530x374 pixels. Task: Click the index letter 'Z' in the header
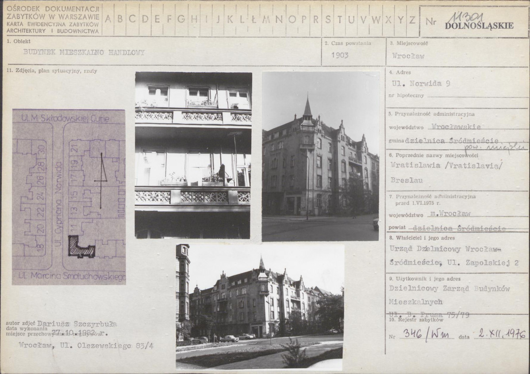(x=412, y=19)
